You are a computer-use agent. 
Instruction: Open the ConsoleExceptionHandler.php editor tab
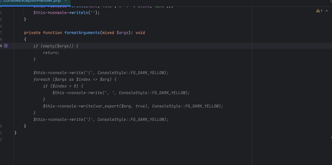point(32,1)
